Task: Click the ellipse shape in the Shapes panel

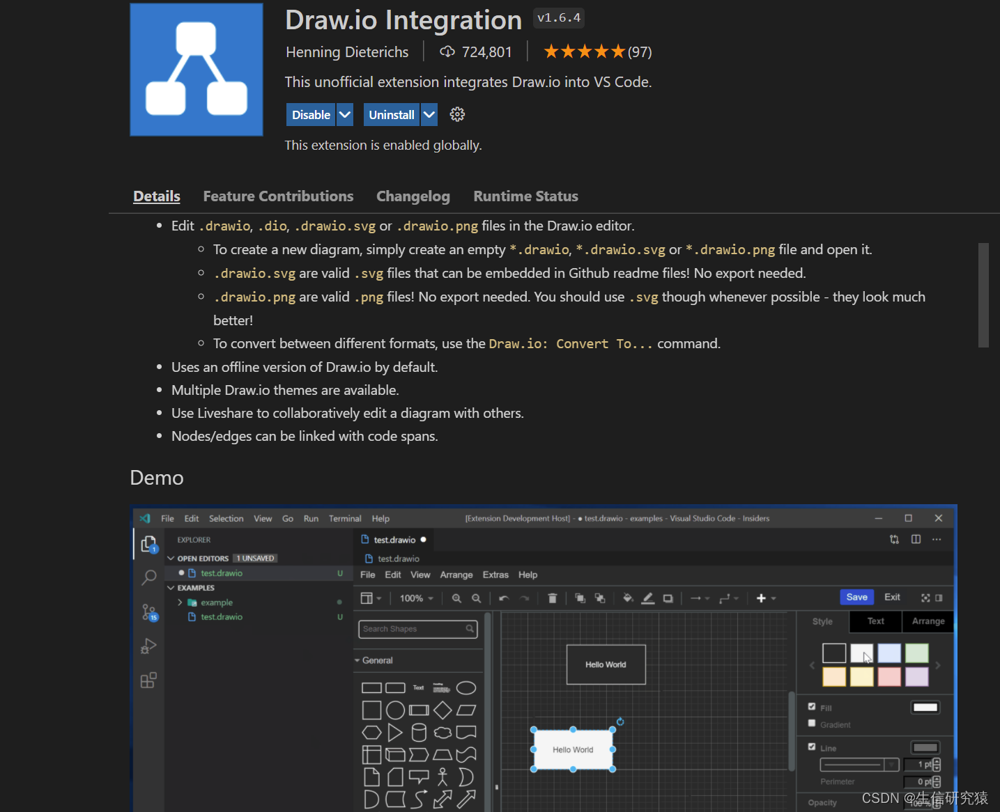Action: (x=466, y=688)
